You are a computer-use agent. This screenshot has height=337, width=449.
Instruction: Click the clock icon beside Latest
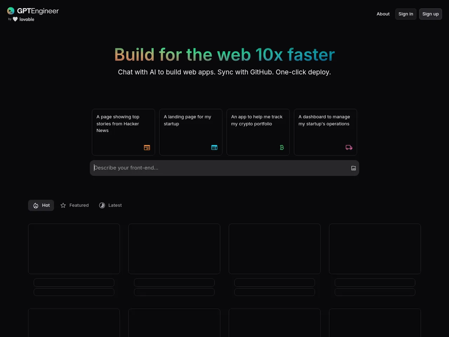pos(102,205)
